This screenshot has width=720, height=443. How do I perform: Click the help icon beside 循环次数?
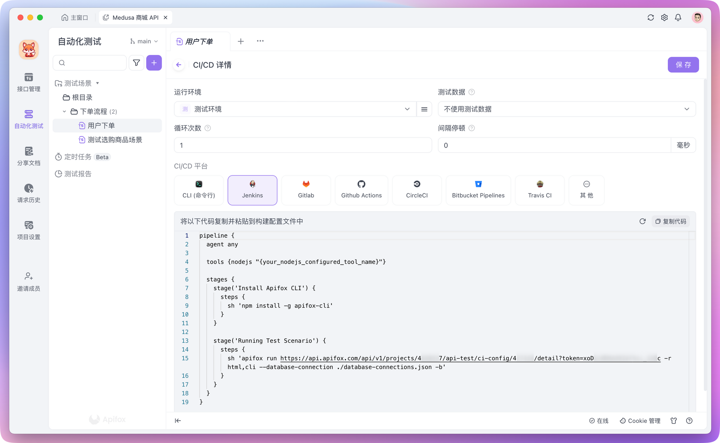click(208, 128)
